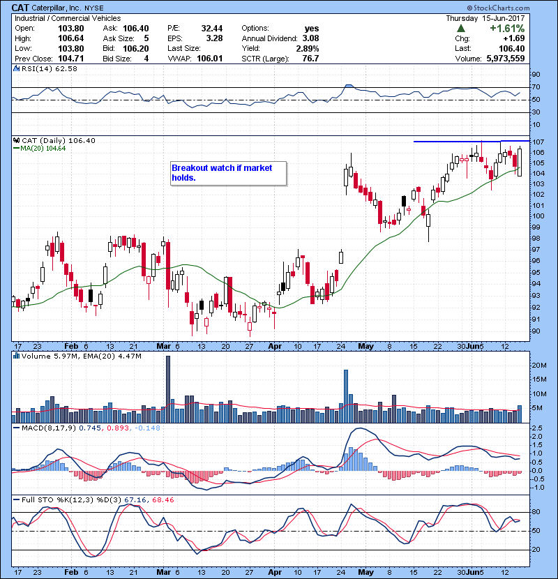Click the MACD signal value 0.893
This screenshot has width=558, height=579.
coord(118,428)
